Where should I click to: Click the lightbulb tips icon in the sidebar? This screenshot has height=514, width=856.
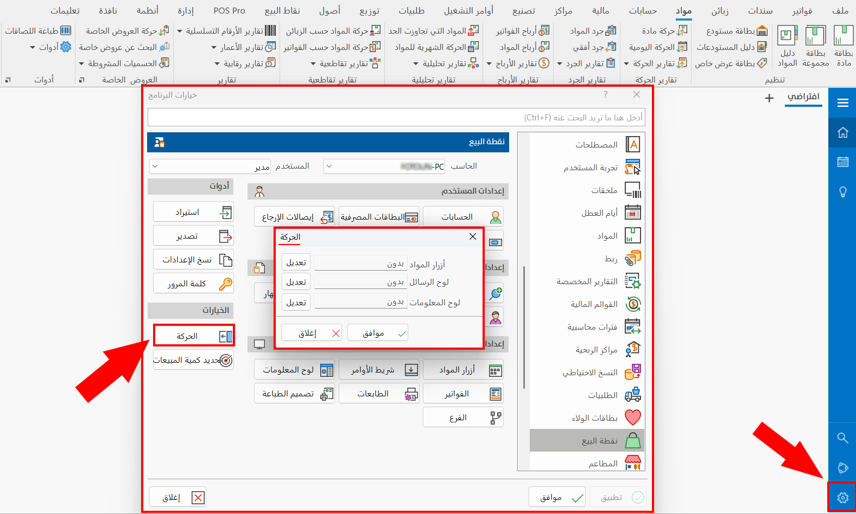(x=842, y=192)
